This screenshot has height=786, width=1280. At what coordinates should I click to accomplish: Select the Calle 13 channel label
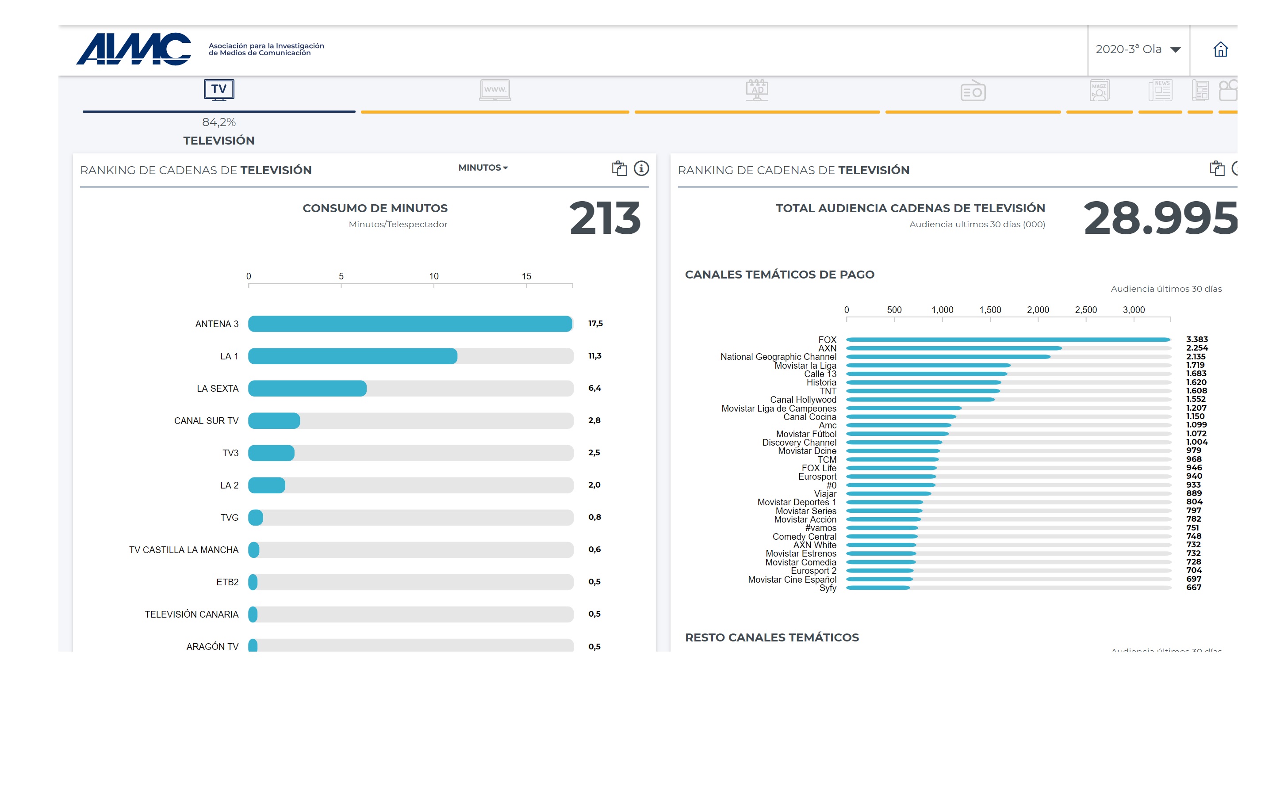pyautogui.click(x=820, y=374)
